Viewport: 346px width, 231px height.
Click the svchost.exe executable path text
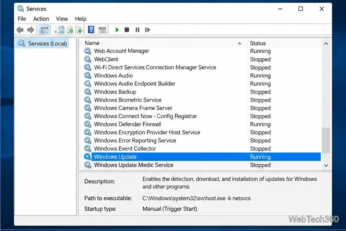pyautogui.click(x=196, y=198)
